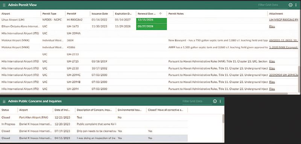Open the kebab options menu in Admin Permit View
This screenshot has height=144, width=301.
coord(296,5)
